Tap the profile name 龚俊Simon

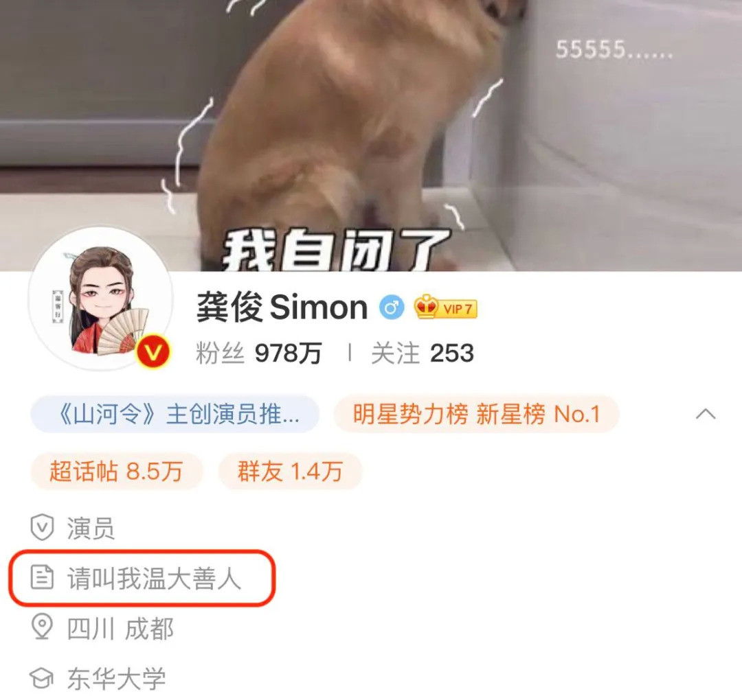(282, 308)
